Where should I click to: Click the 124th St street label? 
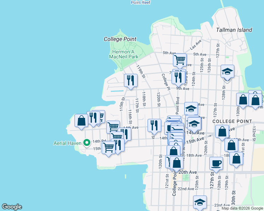[194, 79]
